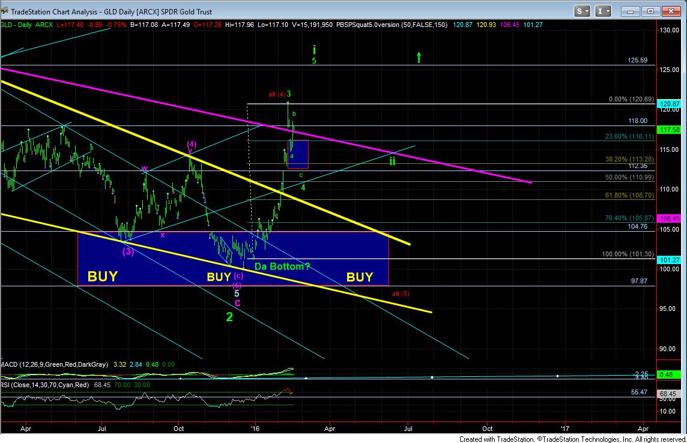Click the 90.00 price axis tick label

(667, 349)
